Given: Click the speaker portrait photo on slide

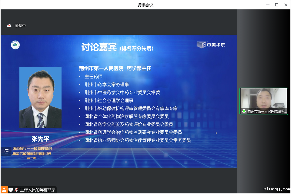Looking at the screenshot, I should [40, 98].
